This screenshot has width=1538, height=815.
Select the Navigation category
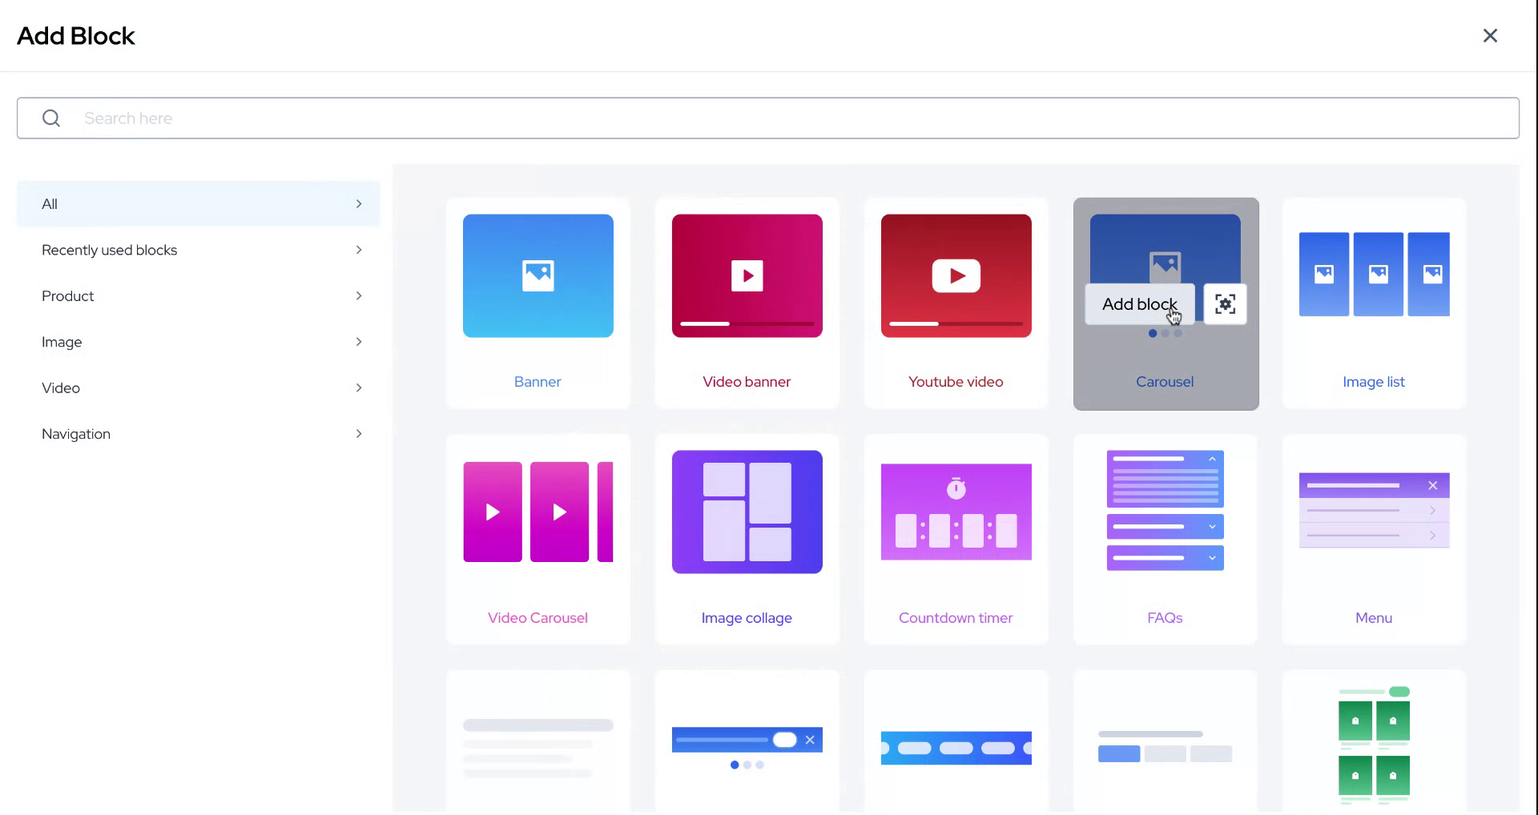pos(199,434)
